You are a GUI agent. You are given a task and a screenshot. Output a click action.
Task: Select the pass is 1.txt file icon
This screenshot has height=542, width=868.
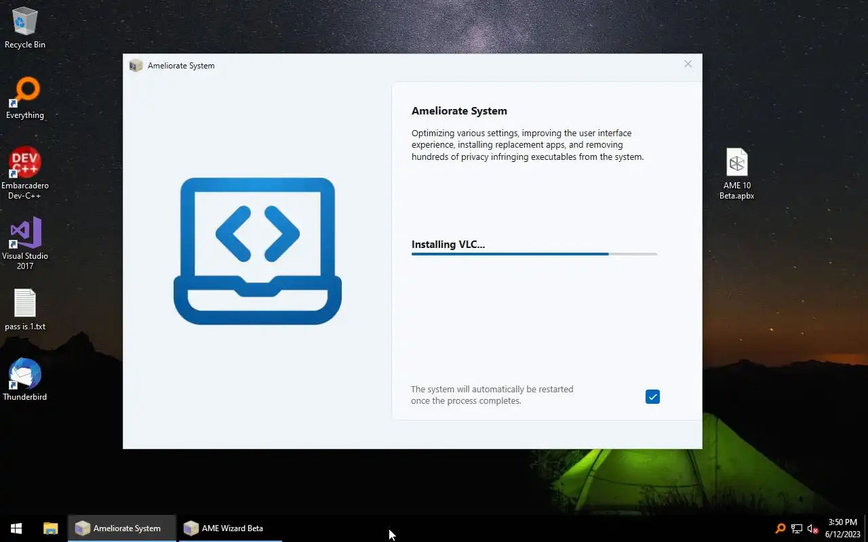[x=25, y=310]
